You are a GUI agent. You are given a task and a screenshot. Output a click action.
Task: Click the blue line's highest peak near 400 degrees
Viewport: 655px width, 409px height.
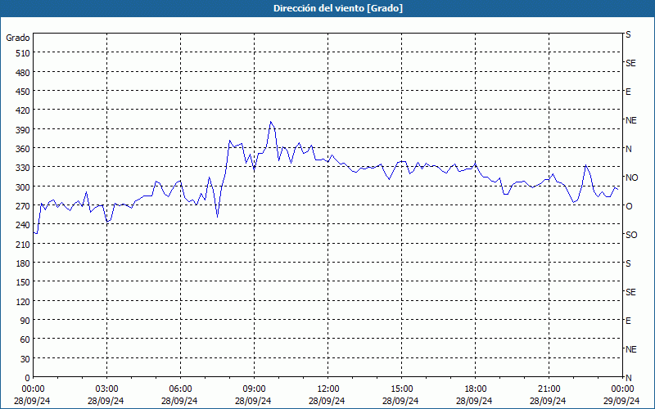coord(271,122)
